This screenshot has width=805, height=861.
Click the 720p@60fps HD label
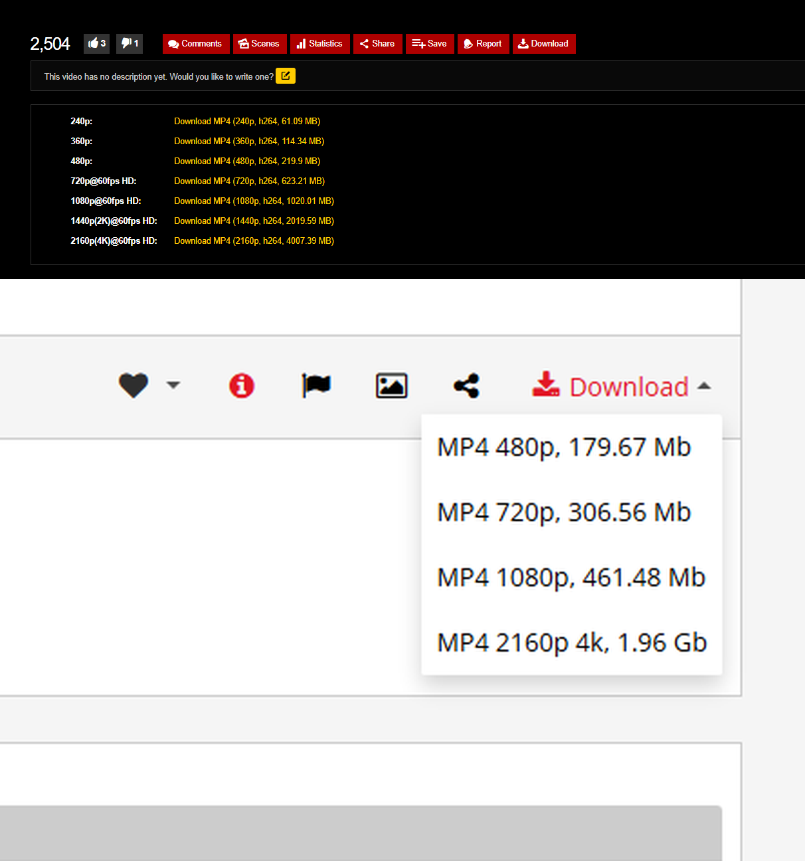[104, 181]
